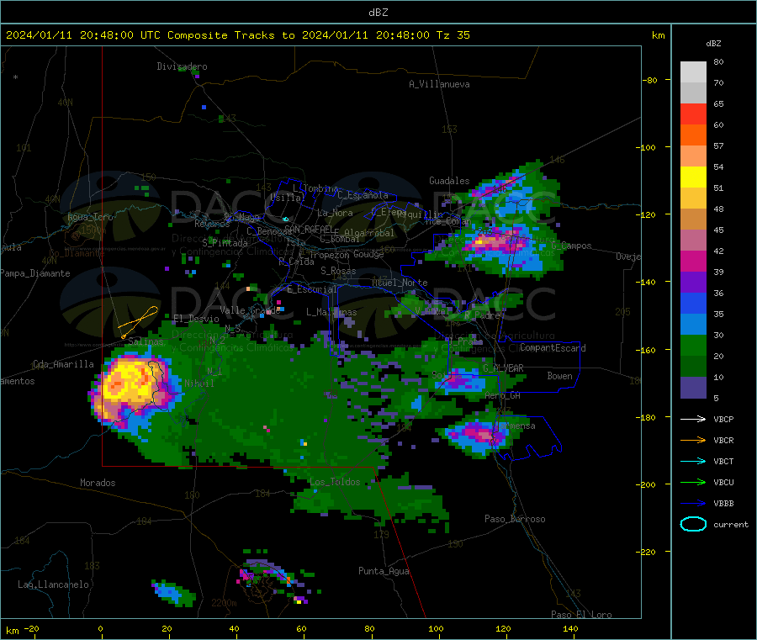The width and height of the screenshot is (757, 640).
Task: Click the 'Agua_Toro' map label
Action: click(x=90, y=217)
